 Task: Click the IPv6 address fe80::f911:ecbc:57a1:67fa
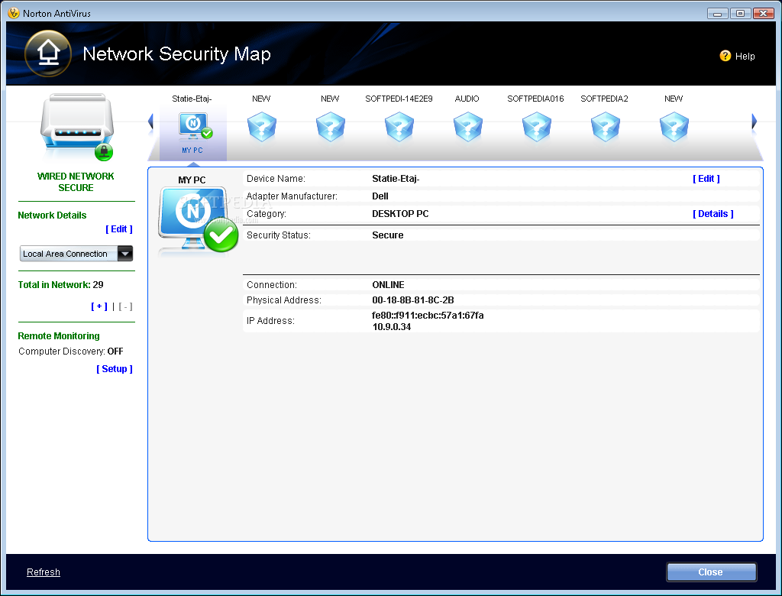[x=428, y=316]
